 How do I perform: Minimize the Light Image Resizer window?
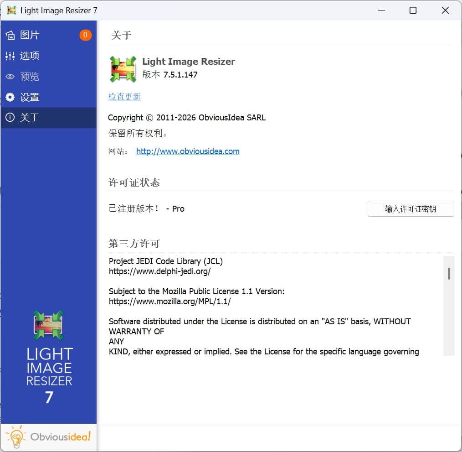point(380,10)
